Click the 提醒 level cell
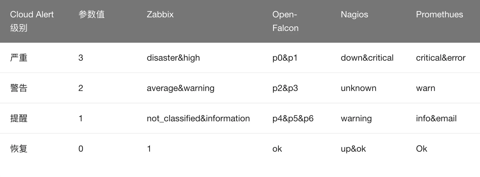This screenshot has width=480, height=177. tap(19, 119)
